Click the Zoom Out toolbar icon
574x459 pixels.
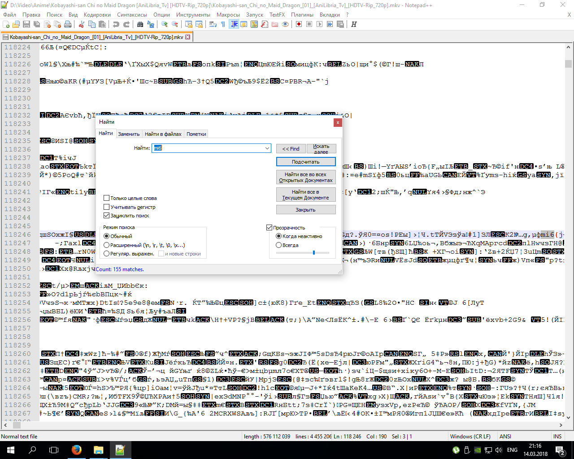click(174, 24)
